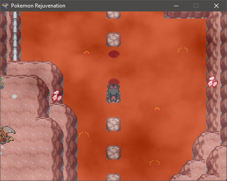Pick the red crystal on the left cliff

coord(57,96)
